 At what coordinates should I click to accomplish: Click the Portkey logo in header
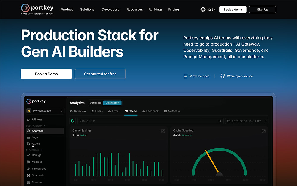point(37,9)
